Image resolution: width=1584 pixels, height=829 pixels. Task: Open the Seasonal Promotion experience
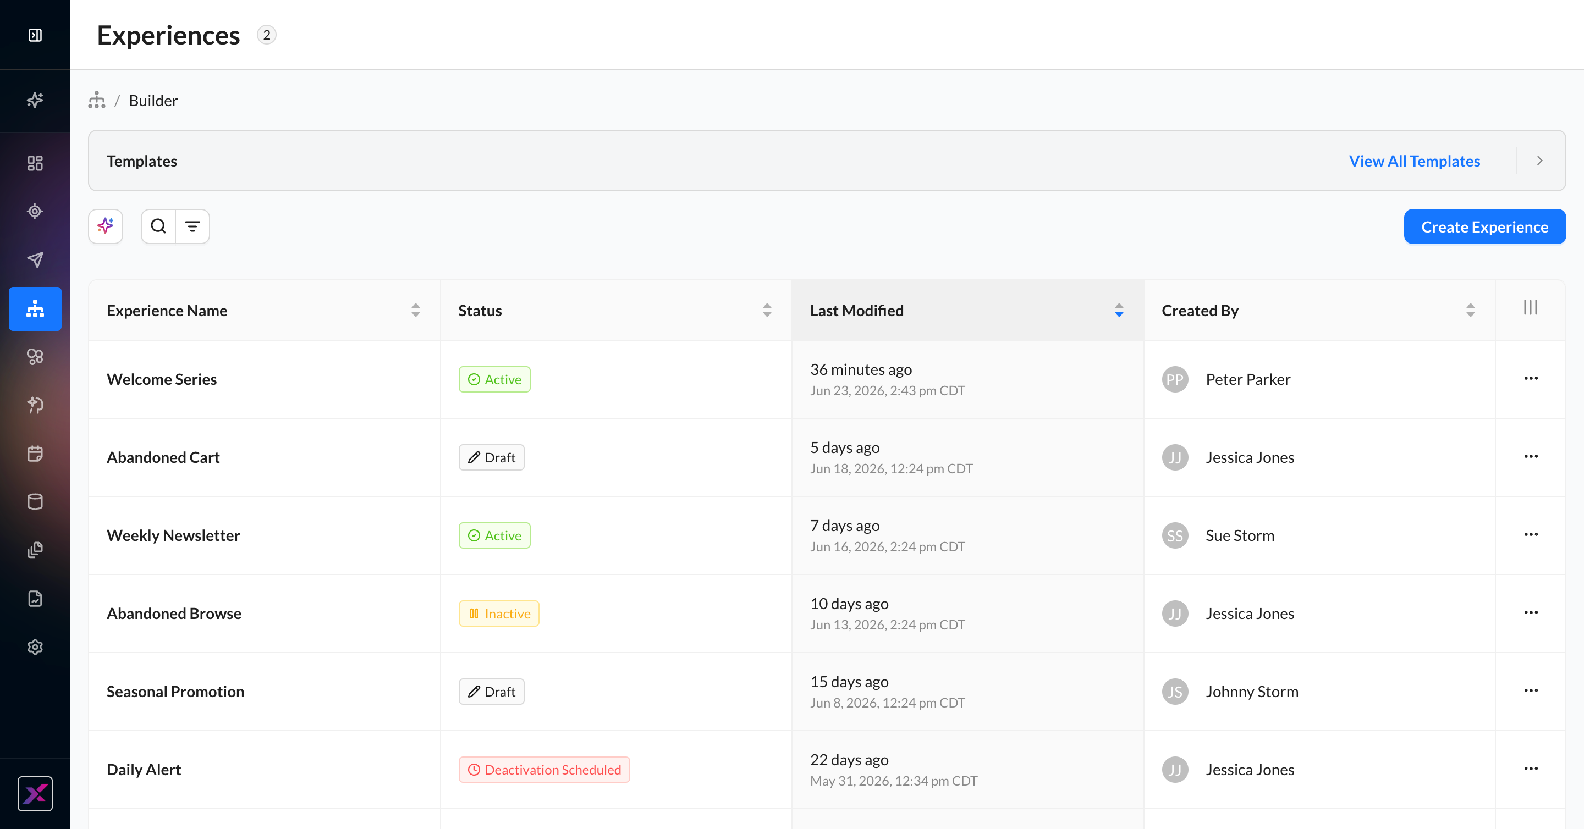(175, 692)
